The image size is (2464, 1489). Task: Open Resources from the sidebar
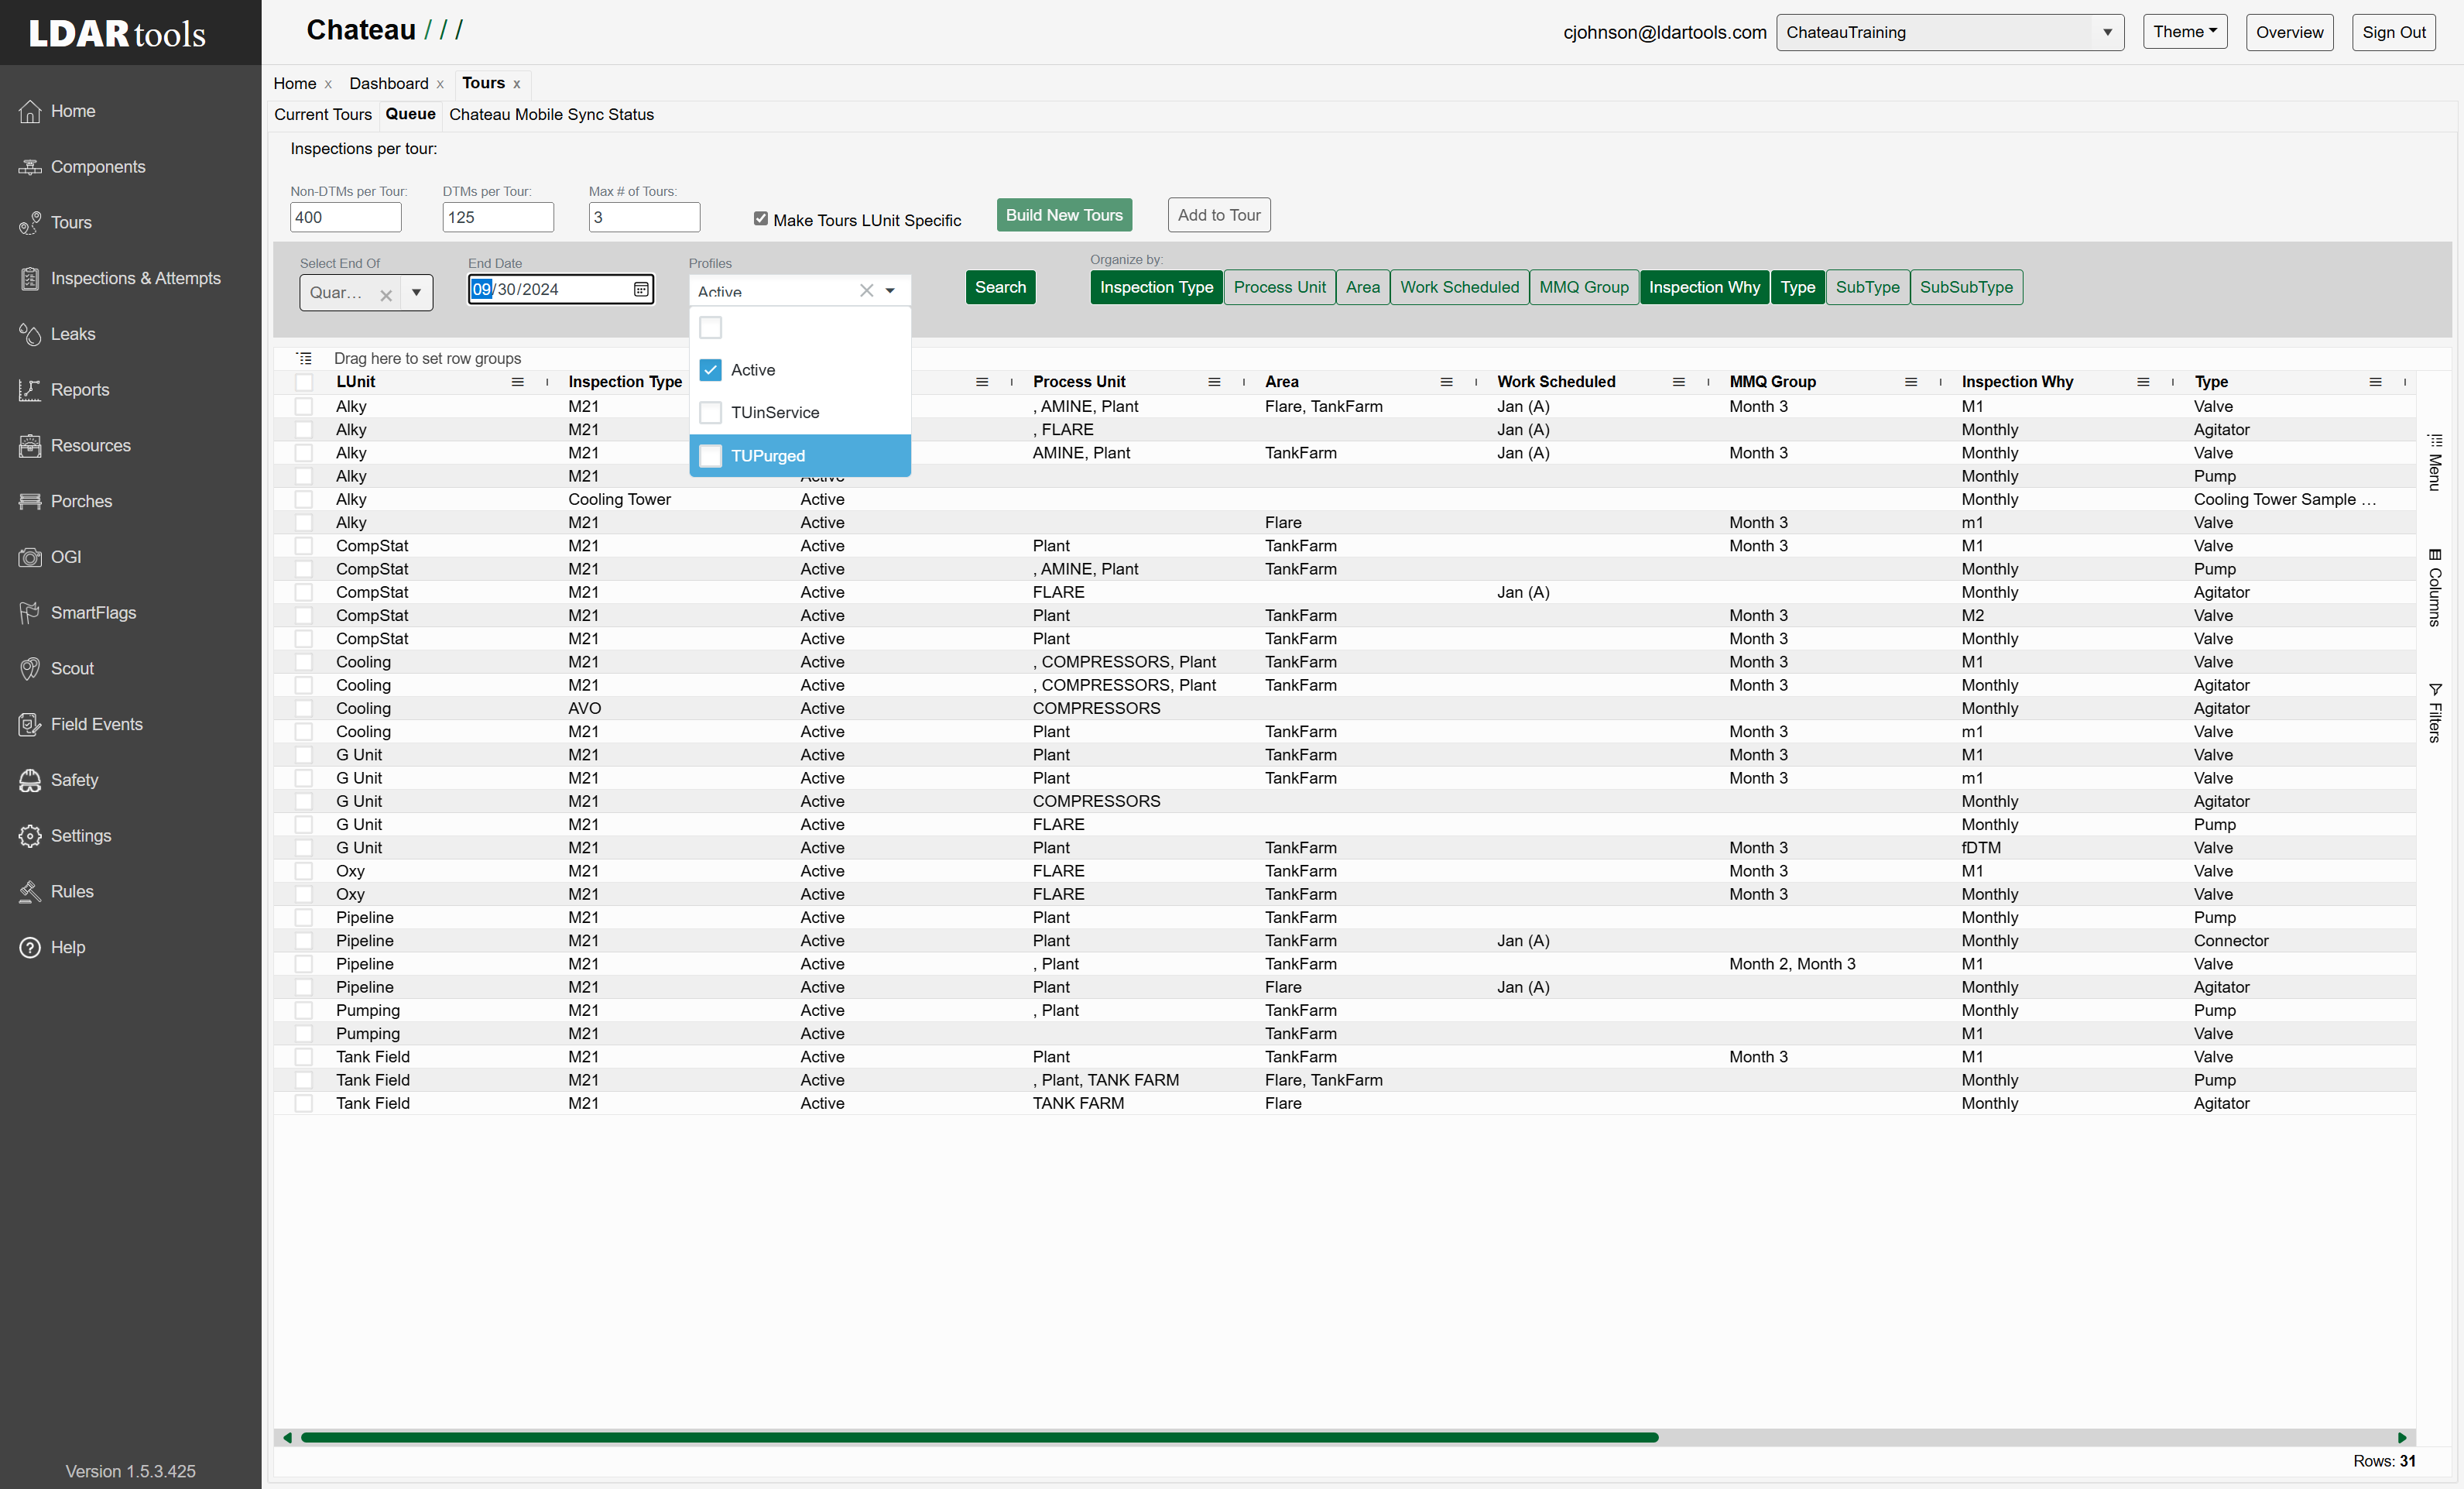75,445
